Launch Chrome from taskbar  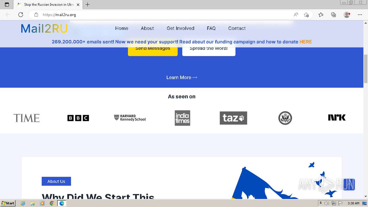[52, 203]
